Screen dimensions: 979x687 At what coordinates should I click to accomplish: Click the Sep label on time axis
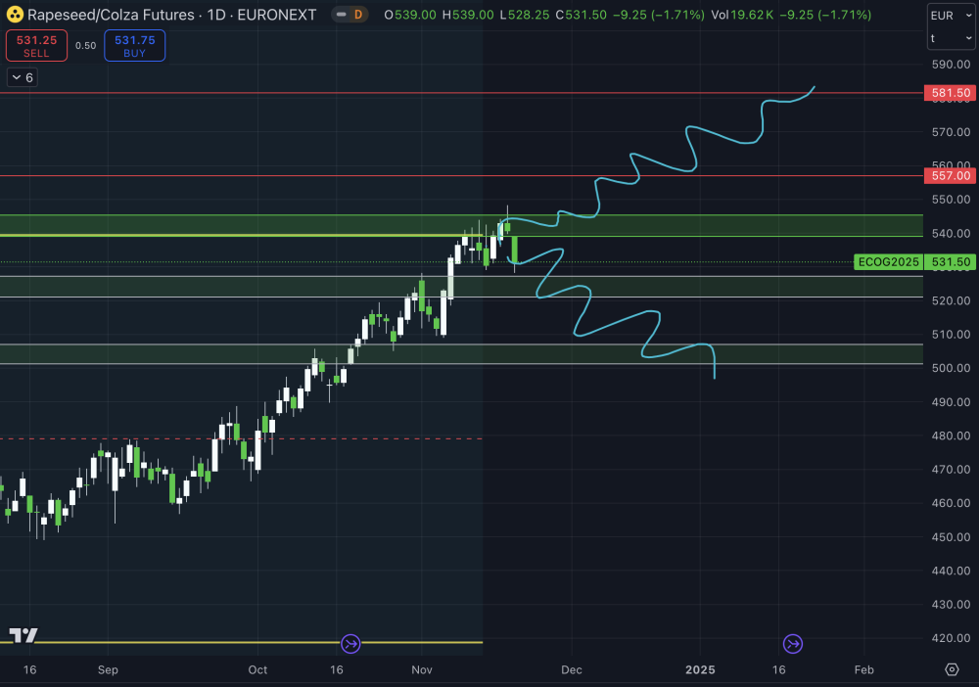coord(108,669)
